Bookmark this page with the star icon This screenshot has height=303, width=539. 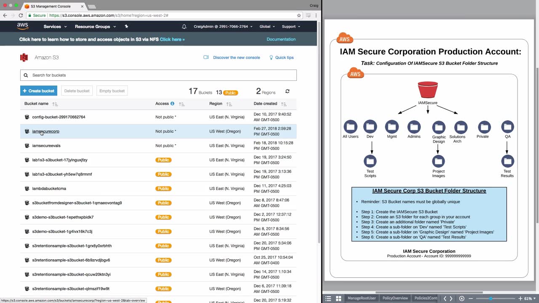pyautogui.click(x=299, y=16)
